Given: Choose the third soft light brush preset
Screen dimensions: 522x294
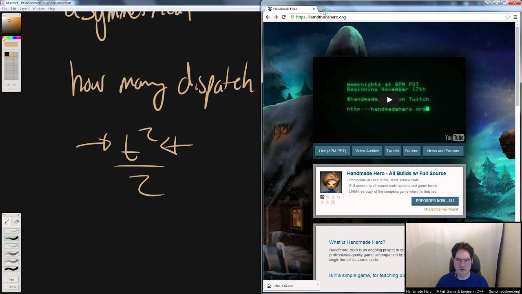Looking at the screenshot, I should pyautogui.click(x=11, y=246).
